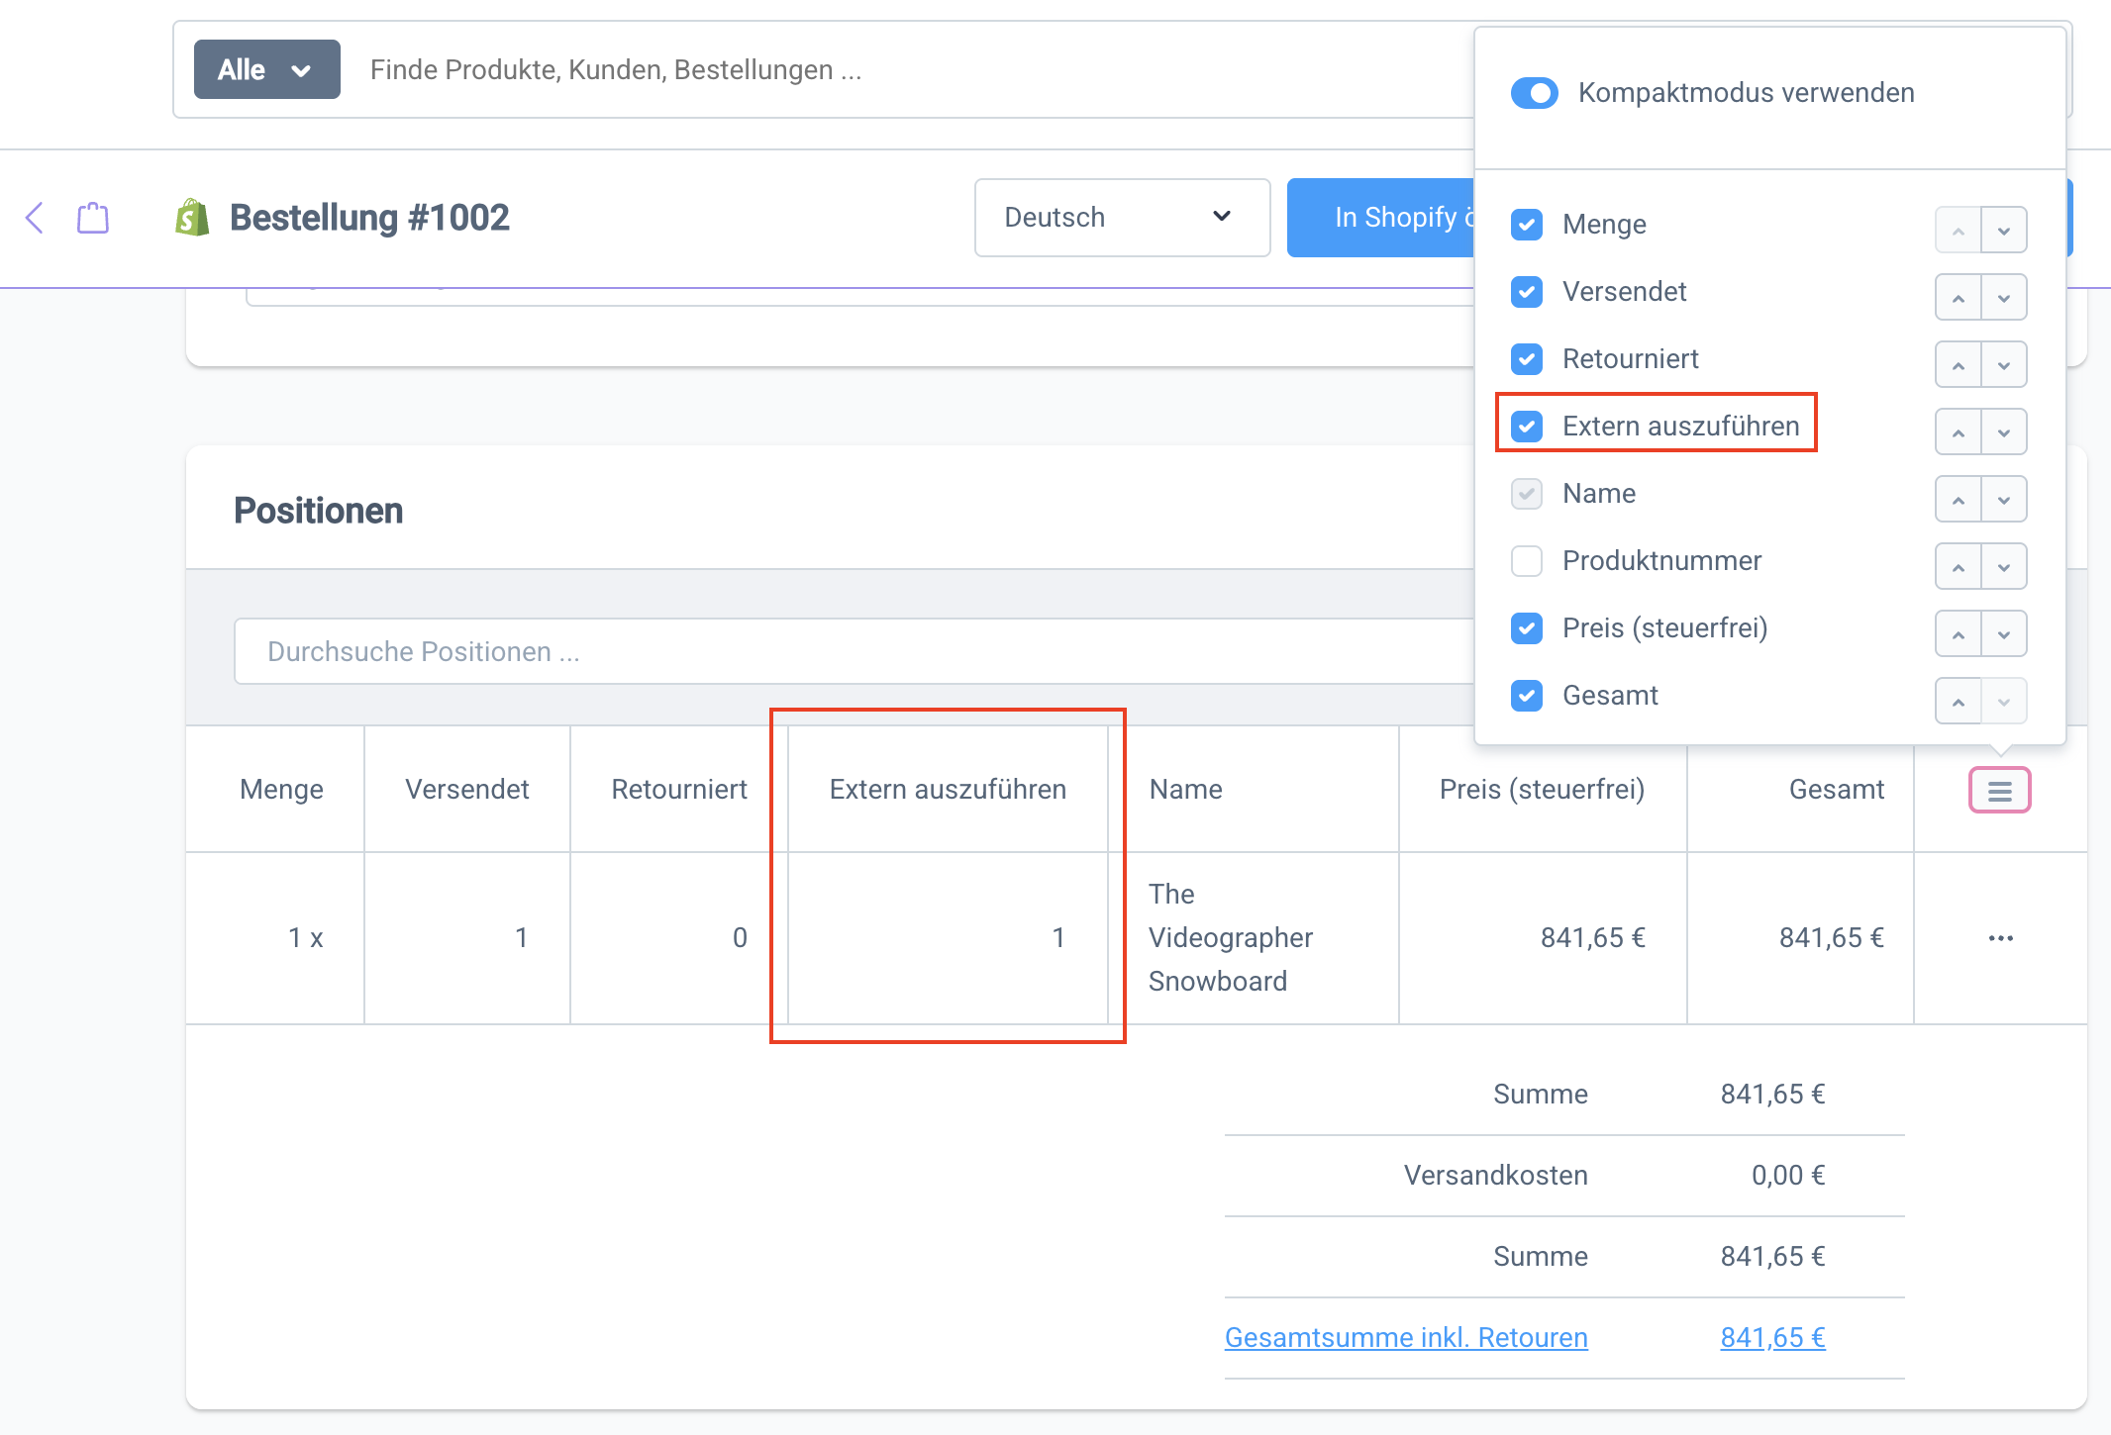Move Produktnummer column down

tap(2004, 567)
